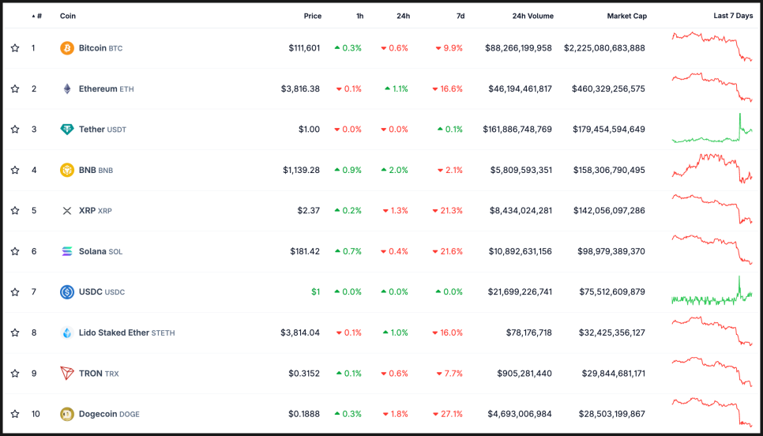The image size is (763, 436).
Task: Sort by rank using the # header arrow
Action: coord(36,16)
